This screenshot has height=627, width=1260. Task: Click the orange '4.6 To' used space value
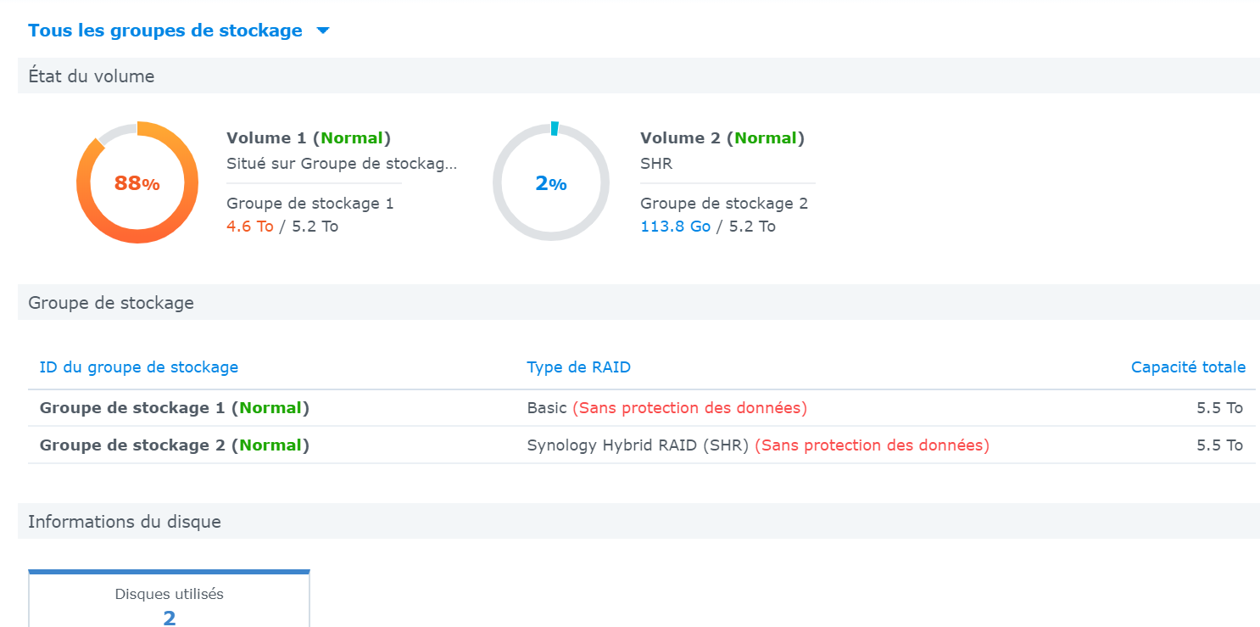(x=250, y=227)
